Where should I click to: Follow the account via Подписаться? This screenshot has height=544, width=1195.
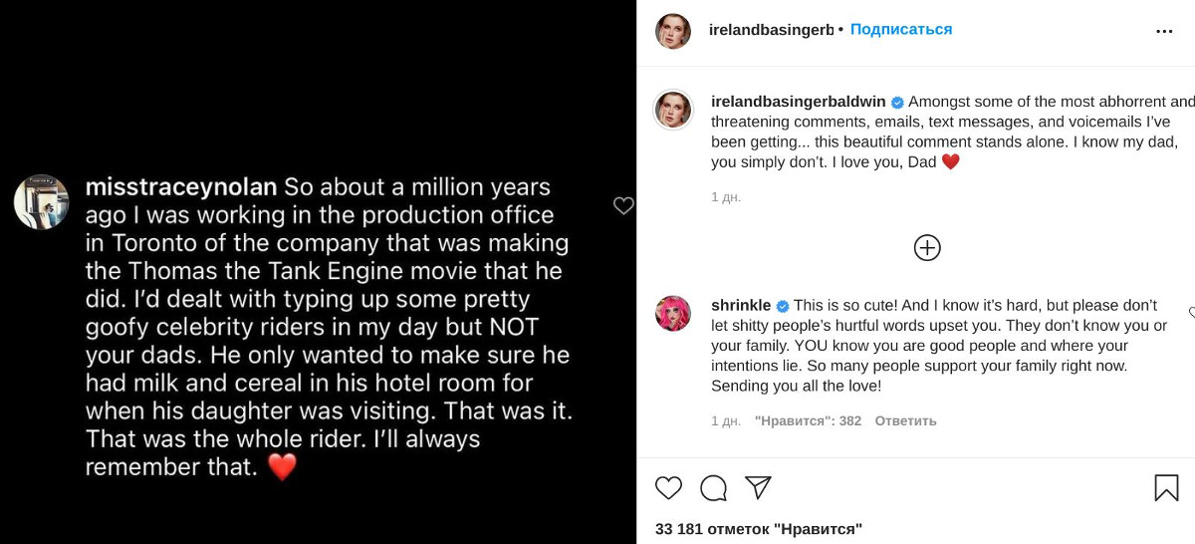pos(901,30)
